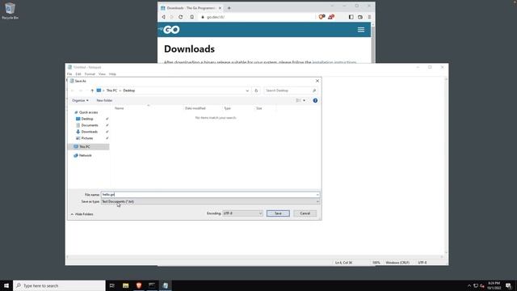Open the Notepad taskbar icon
The width and height of the screenshot is (517, 291).
click(165, 285)
